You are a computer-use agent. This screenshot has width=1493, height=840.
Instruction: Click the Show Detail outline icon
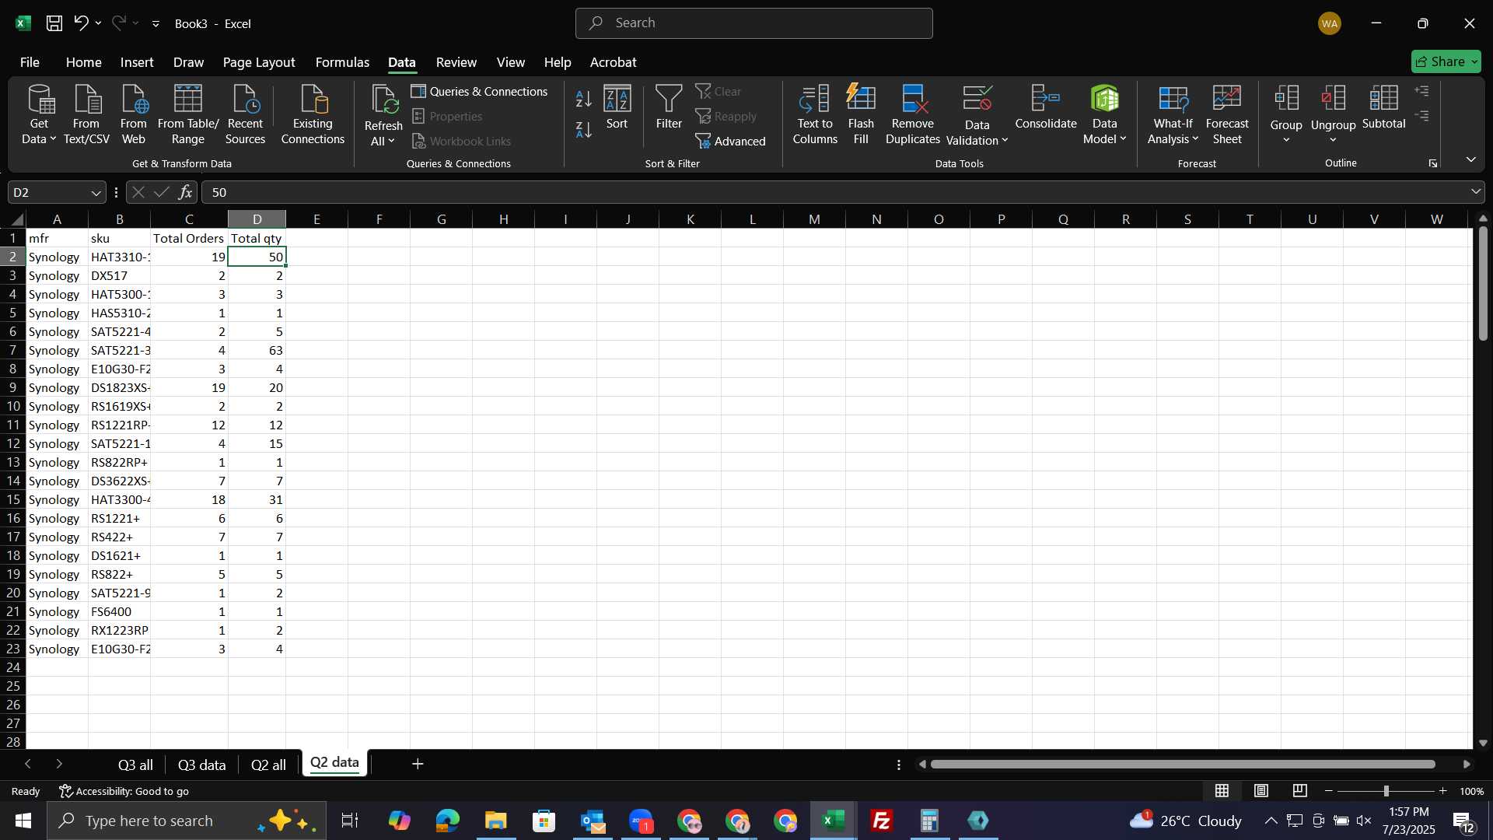1422,91
